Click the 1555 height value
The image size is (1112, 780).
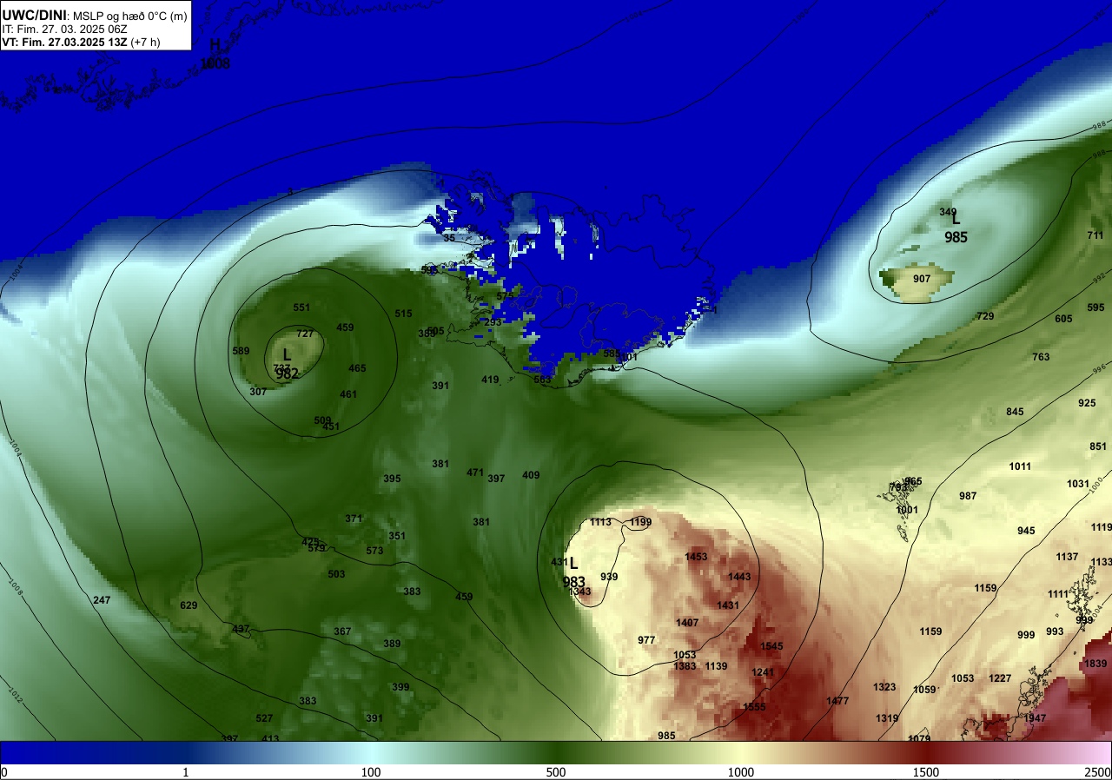(754, 707)
